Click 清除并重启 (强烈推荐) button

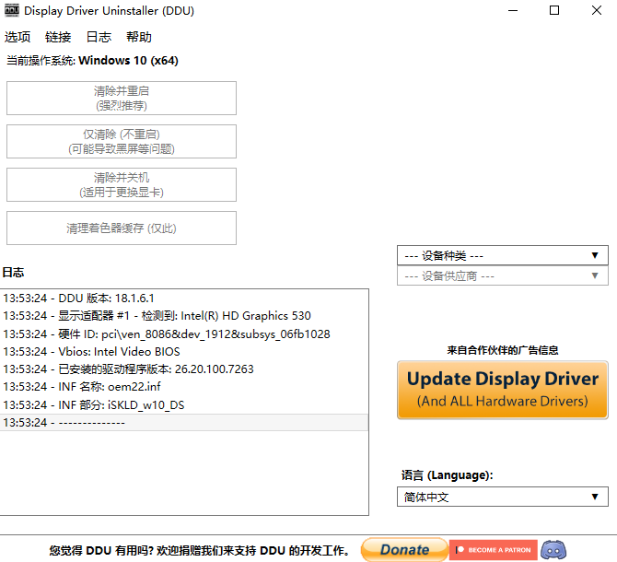pos(122,98)
